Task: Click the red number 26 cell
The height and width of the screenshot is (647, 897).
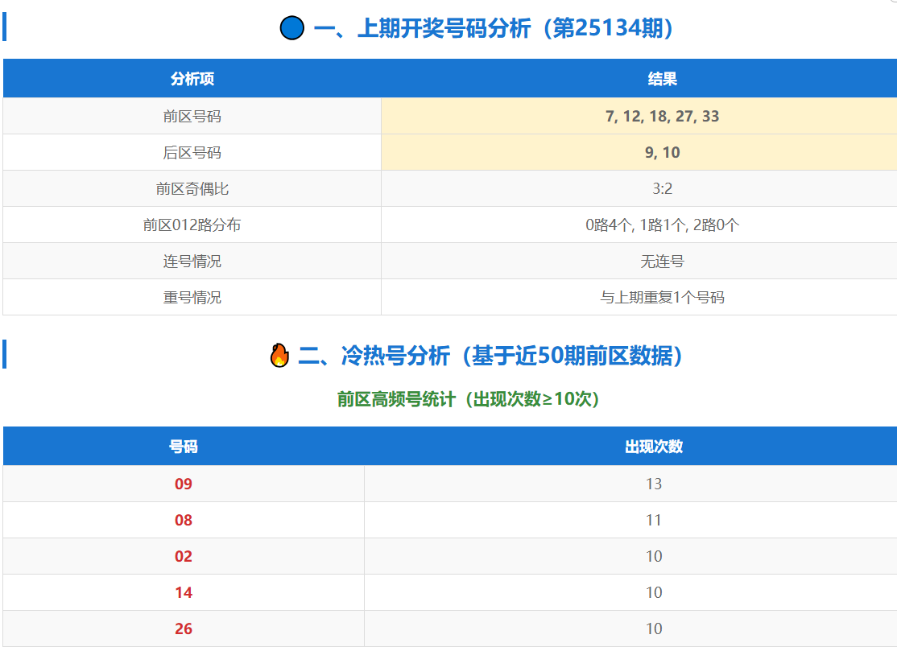Action: 184,628
